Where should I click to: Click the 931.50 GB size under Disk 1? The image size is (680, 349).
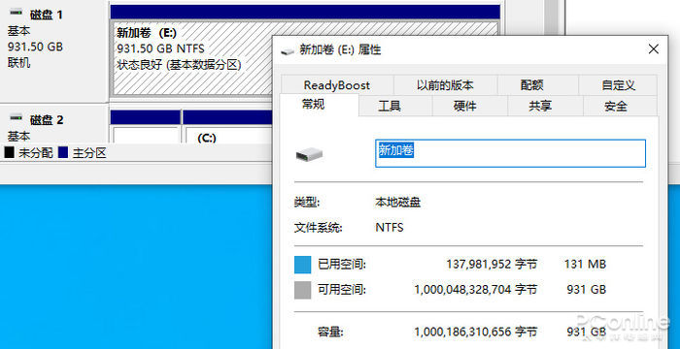pyautogui.click(x=35, y=47)
